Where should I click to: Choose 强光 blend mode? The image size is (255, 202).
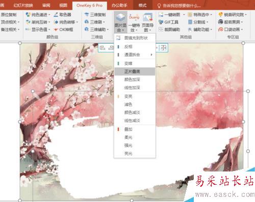point(135,145)
